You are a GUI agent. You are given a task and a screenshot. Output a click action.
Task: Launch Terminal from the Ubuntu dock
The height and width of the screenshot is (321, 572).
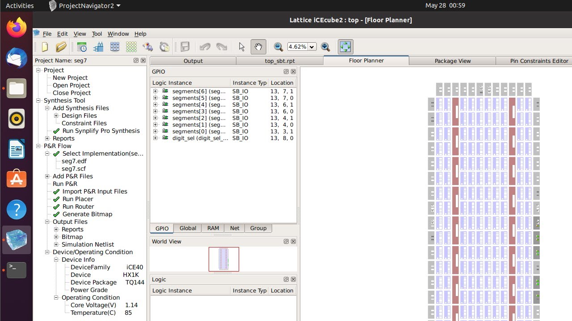17,270
